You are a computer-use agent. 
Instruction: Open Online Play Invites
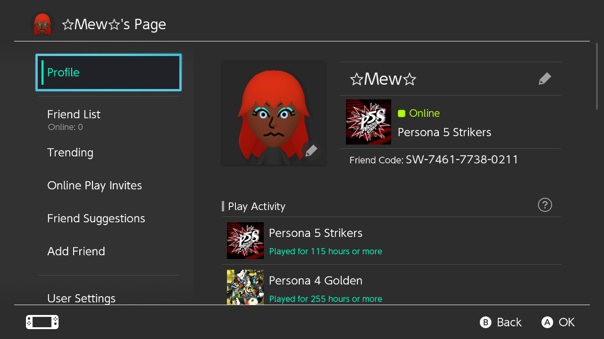[x=109, y=186]
